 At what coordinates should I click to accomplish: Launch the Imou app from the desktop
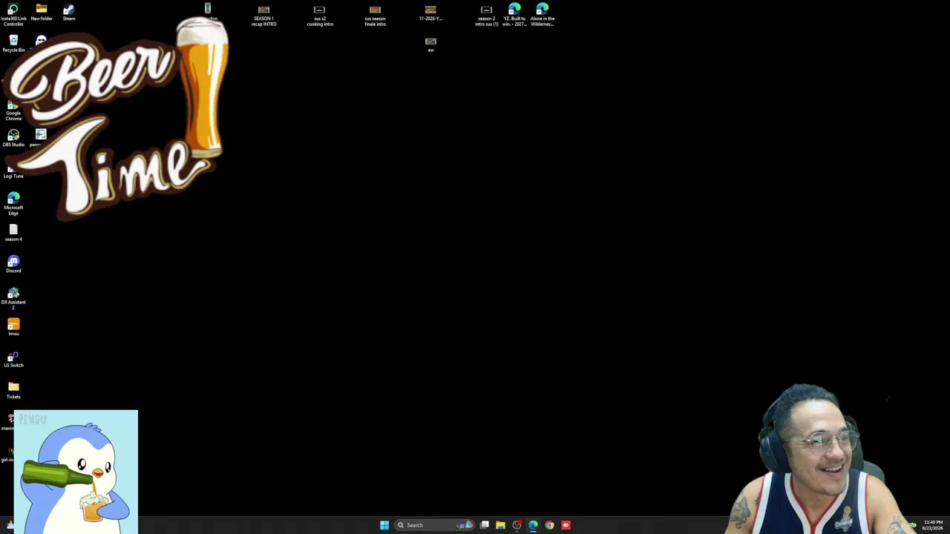[13, 327]
